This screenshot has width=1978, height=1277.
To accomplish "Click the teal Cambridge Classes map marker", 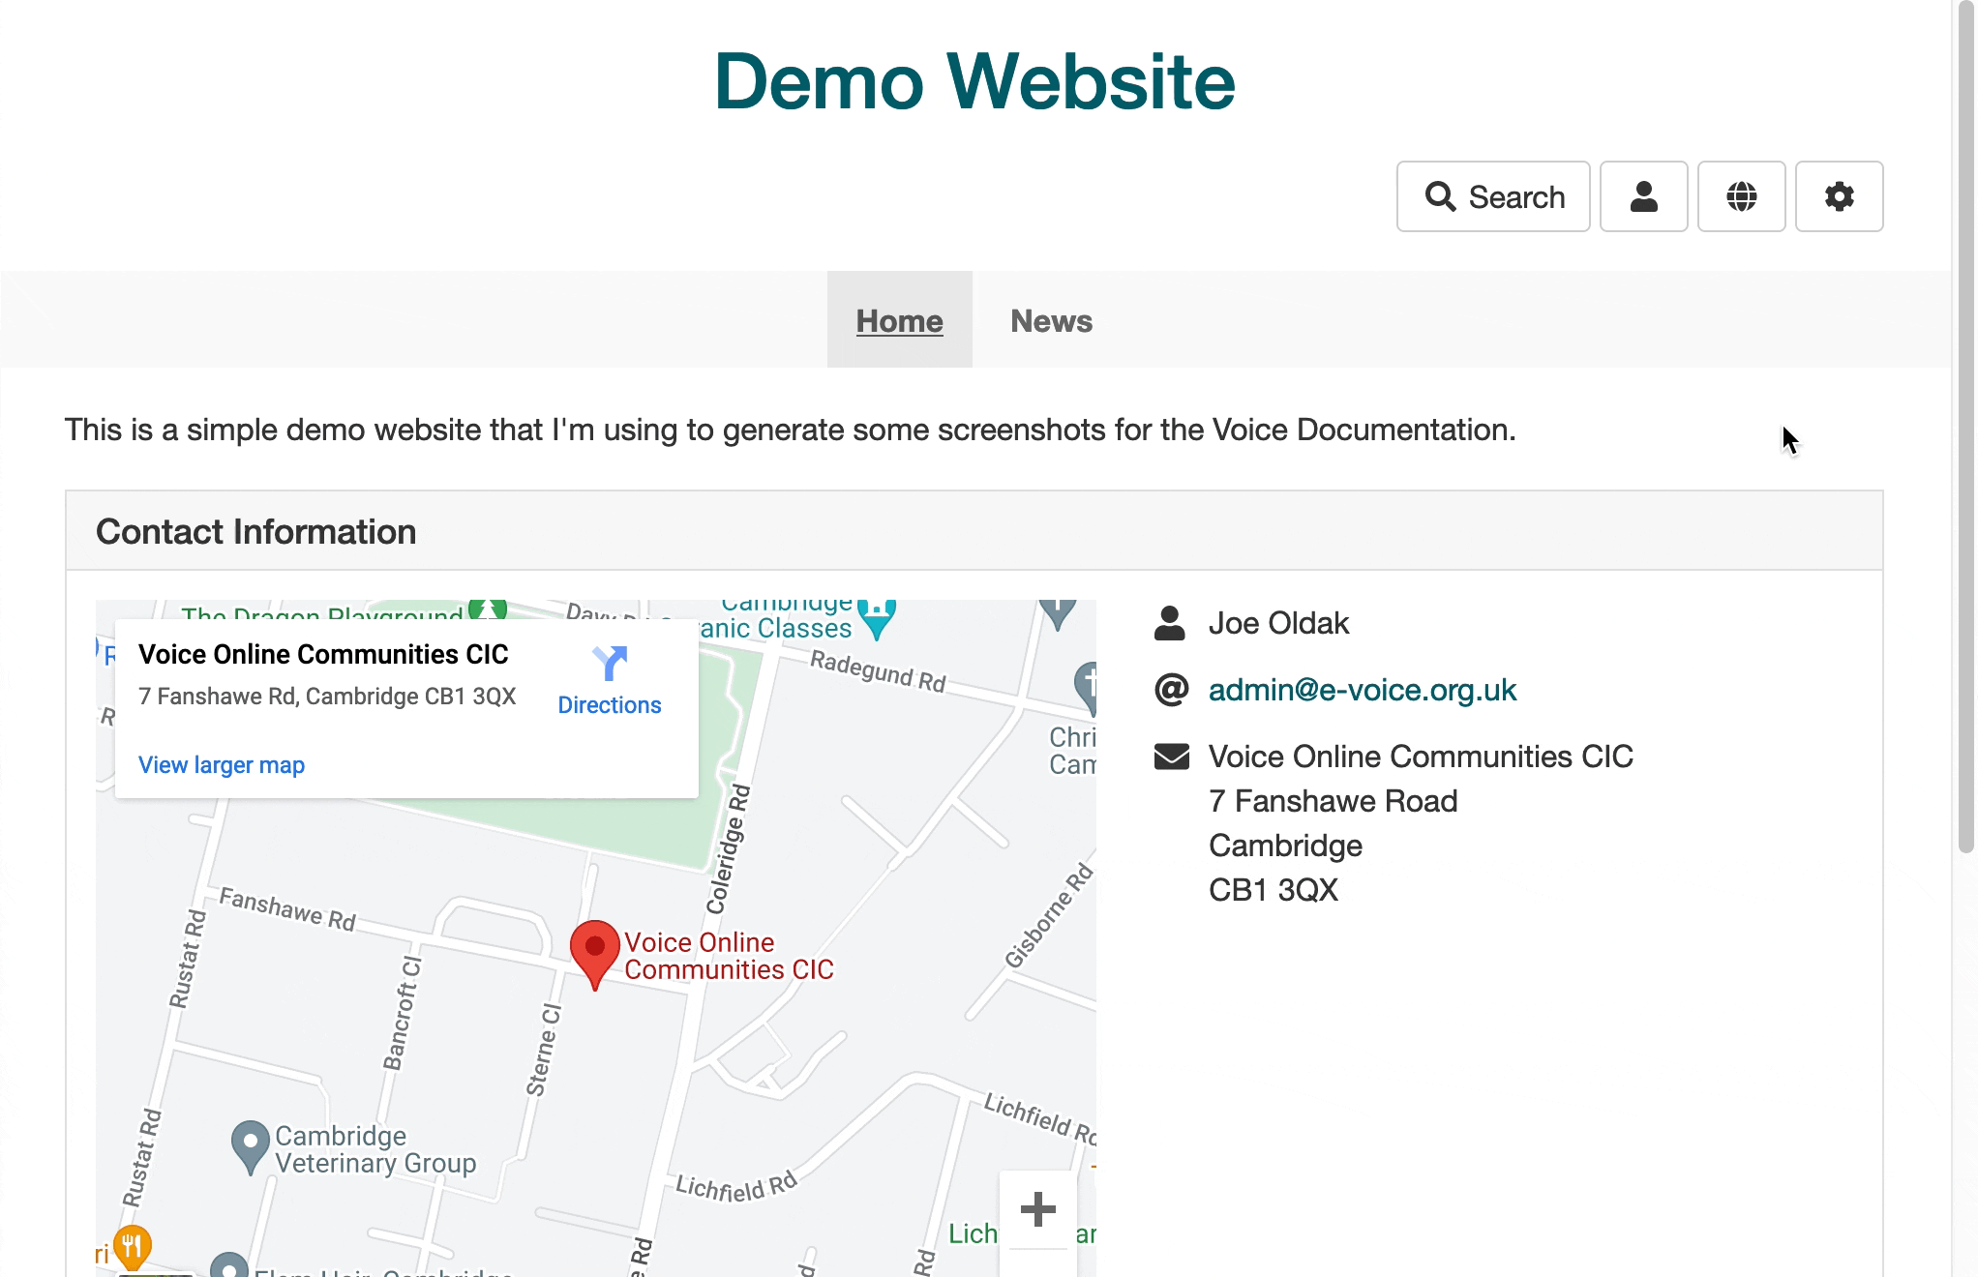I will (877, 616).
